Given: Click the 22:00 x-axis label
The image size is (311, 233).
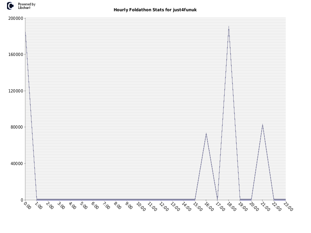Looking at the screenshot, I should 277,207.
